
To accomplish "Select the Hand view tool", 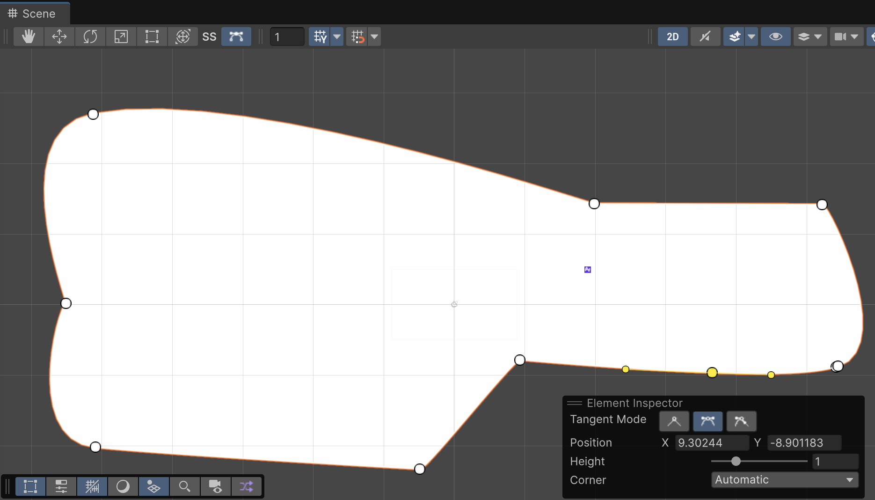I will click(x=29, y=37).
